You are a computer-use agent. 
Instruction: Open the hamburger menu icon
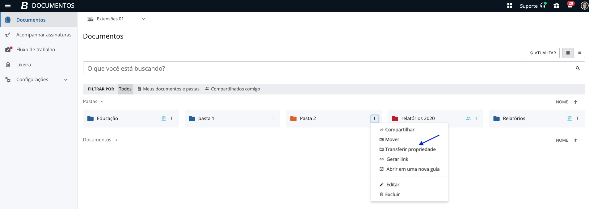tap(8, 6)
